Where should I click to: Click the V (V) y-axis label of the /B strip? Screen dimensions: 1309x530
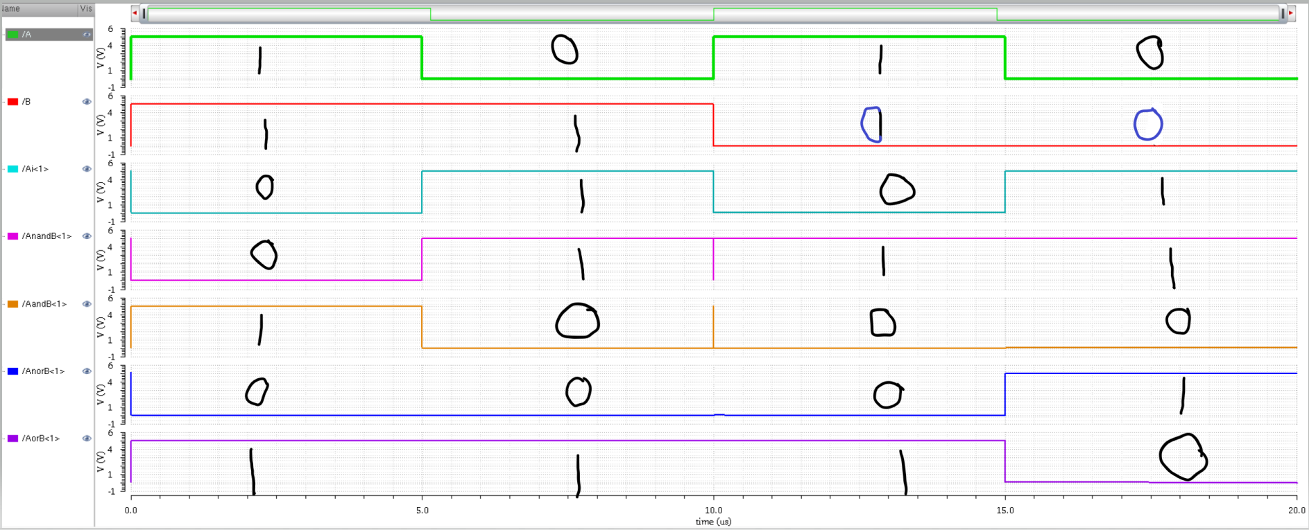click(101, 125)
